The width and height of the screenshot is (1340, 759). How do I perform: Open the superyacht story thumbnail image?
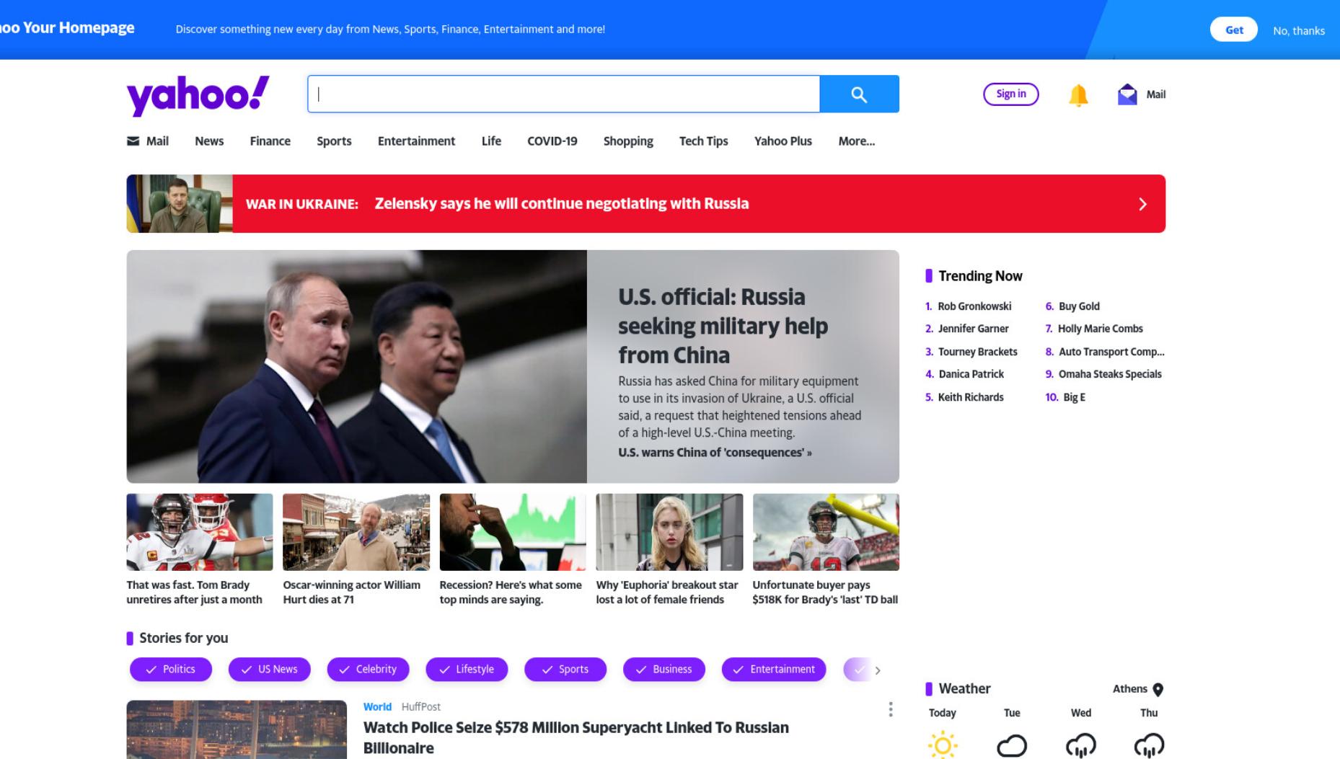(x=237, y=729)
